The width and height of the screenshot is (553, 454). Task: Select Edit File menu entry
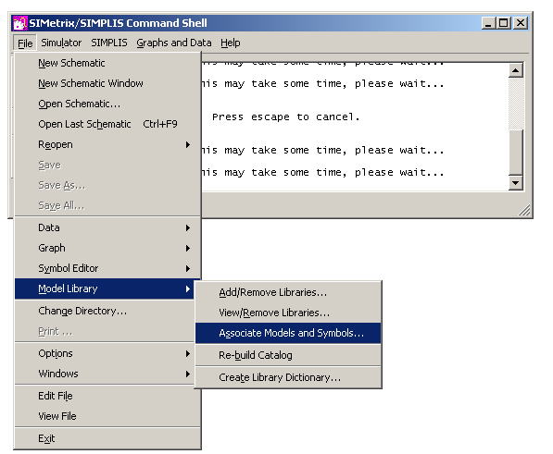107,396
